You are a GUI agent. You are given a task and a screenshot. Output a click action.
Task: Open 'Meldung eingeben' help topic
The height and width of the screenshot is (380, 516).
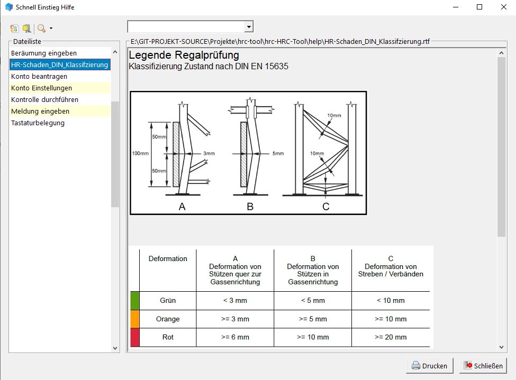tap(40, 112)
